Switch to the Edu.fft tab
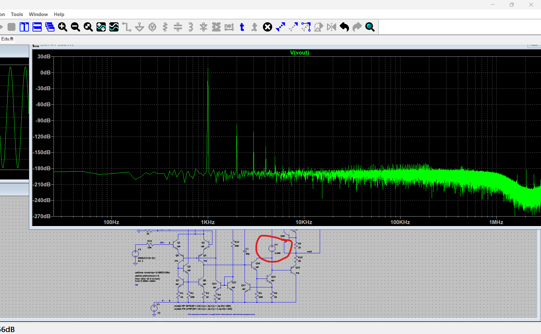Image resolution: width=541 pixels, height=334 pixels. (x=7, y=39)
